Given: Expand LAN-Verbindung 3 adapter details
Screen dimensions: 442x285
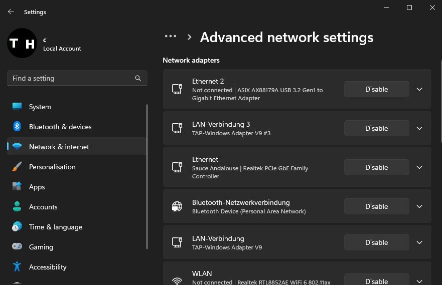Looking at the screenshot, I should coord(420,128).
